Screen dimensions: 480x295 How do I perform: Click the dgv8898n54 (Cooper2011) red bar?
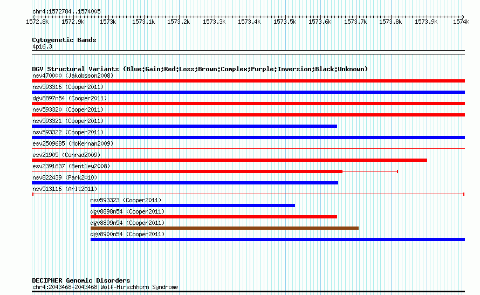tap(214, 217)
